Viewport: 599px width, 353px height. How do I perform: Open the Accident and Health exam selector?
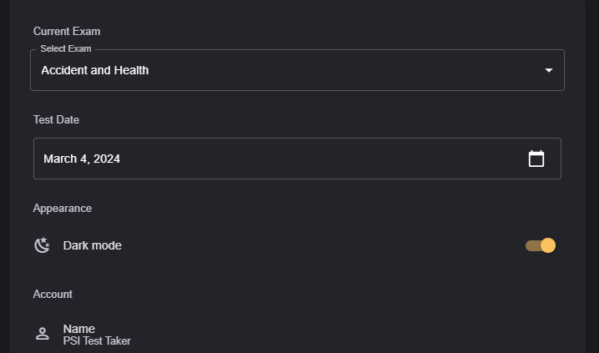pos(95,70)
